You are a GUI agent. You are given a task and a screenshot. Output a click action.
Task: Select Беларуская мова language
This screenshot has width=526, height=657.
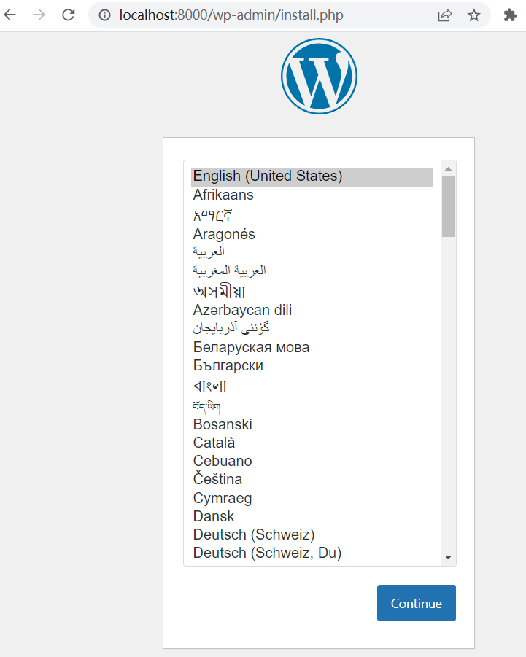coord(251,347)
